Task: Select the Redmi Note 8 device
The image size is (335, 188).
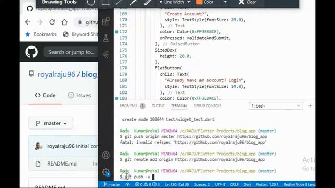Action: (x=299, y=184)
